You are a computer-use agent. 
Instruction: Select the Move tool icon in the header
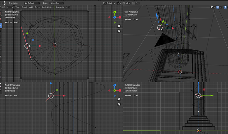4,3
